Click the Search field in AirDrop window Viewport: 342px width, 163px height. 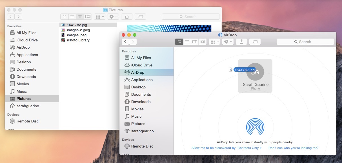[x=305, y=42]
